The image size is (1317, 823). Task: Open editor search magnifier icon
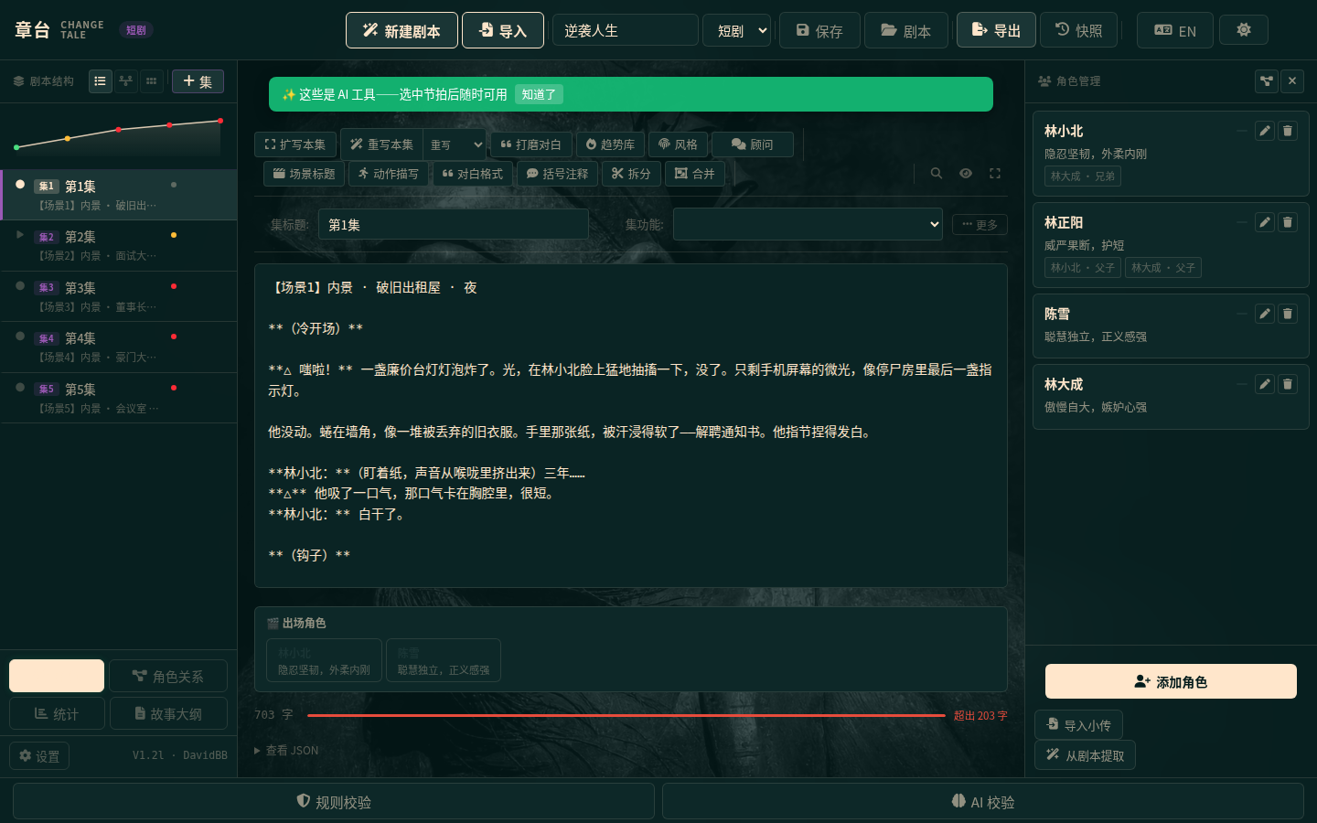pyautogui.click(x=937, y=173)
